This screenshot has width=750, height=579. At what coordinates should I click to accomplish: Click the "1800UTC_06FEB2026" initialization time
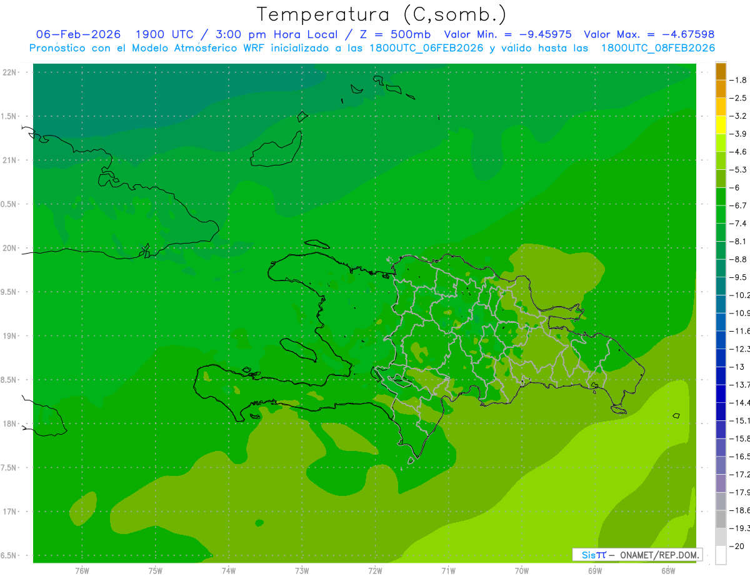pyautogui.click(x=426, y=48)
